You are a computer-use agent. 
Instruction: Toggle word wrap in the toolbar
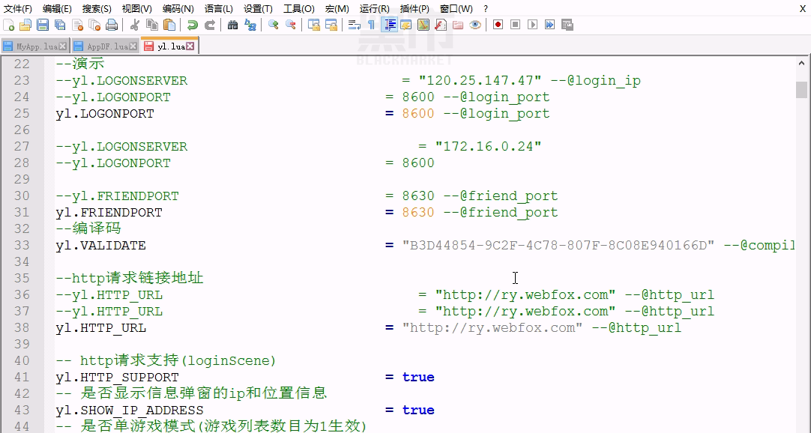pyautogui.click(x=355, y=25)
